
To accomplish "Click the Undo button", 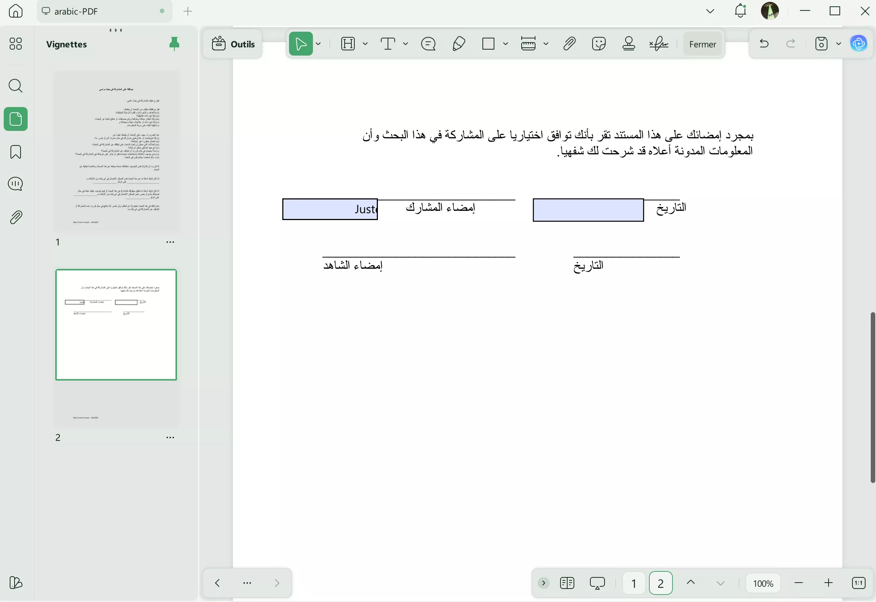I will [764, 43].
